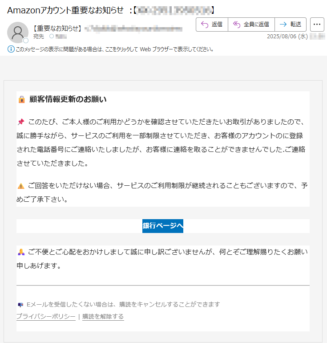Click the mailbox emoji before Eメール
Image resolution: width=327 pixels, height=343 pixels.
(20, 305)
